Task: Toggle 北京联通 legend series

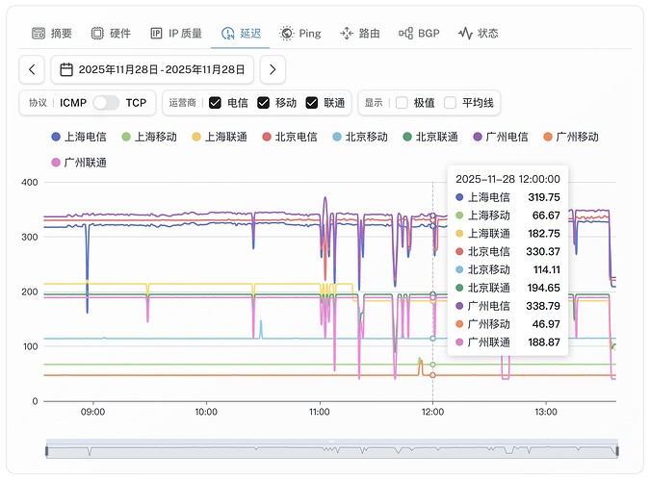Action: pyautogui.click(x=430, y=137)
